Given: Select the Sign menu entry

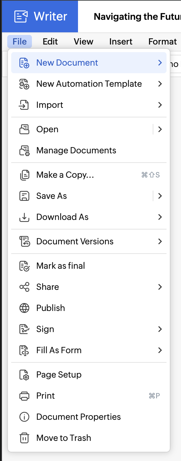Looking at the screenshot, I should 89,329.
